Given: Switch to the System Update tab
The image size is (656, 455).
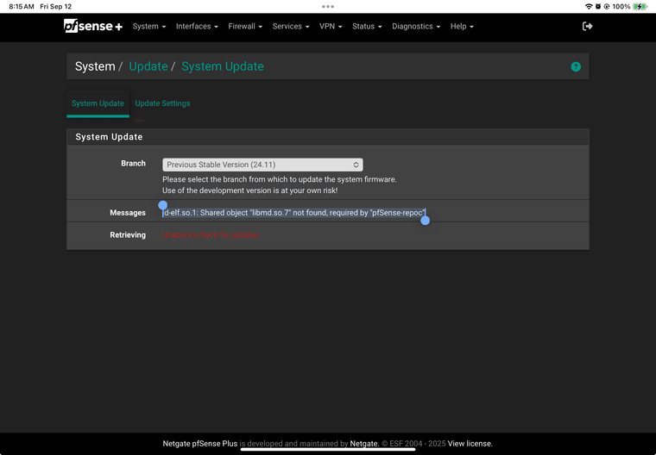Looking at the screenshot, I should (x=98, y=103).
